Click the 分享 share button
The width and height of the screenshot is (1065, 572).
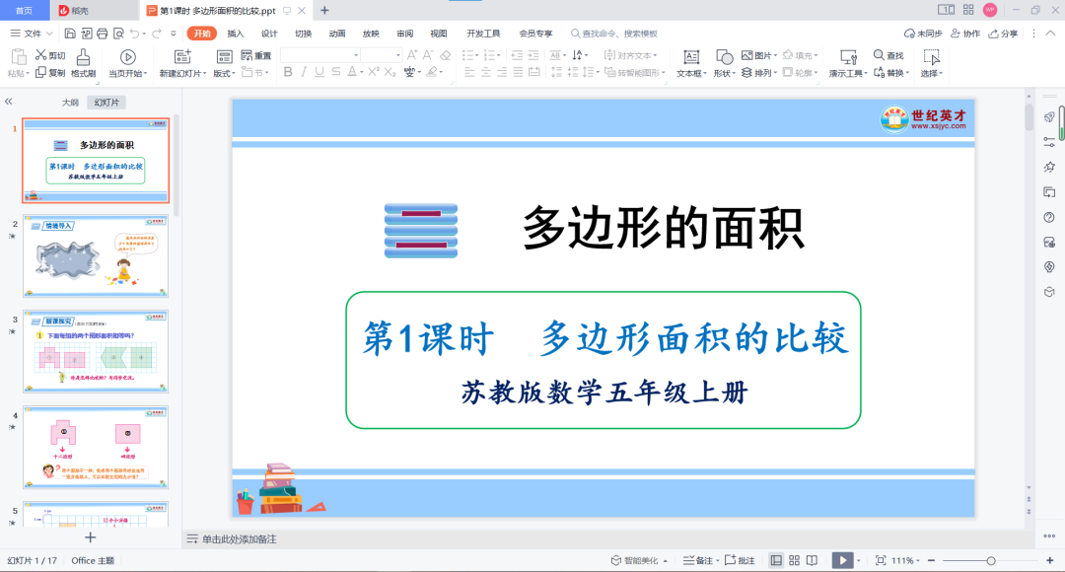click(x=1004, y=34)
